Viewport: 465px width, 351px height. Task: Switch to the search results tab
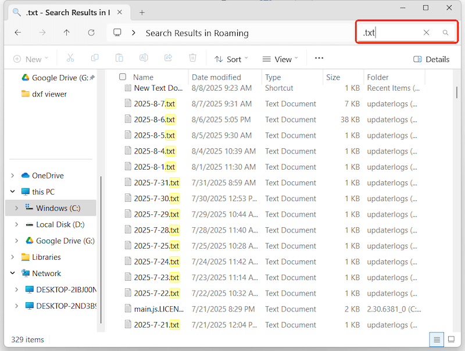click(64, 10)
